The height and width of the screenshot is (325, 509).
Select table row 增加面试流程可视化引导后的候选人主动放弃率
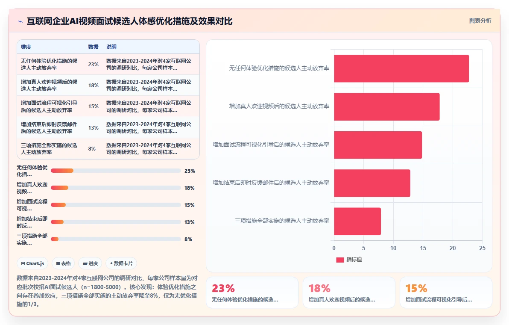pyautogui.click(x=108, y=106)
